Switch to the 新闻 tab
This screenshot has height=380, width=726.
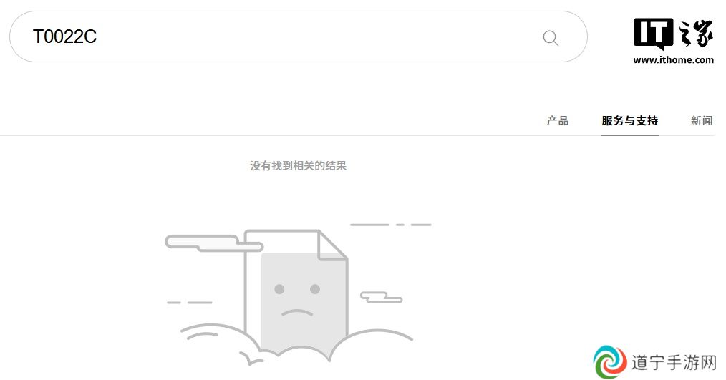[x=702, y=121]
